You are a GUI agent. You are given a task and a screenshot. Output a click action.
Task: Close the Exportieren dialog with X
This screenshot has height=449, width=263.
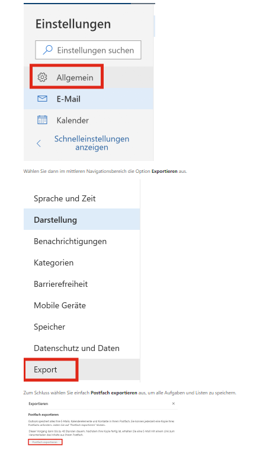174,403
